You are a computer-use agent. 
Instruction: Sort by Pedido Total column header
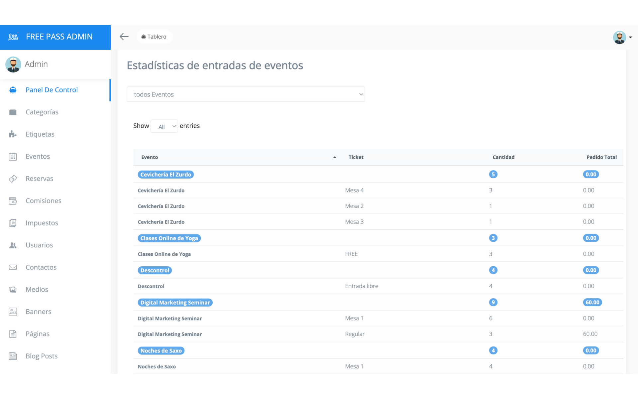pos(601,157)
